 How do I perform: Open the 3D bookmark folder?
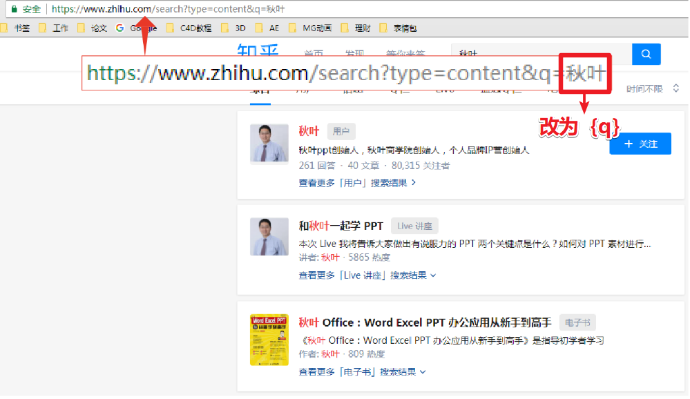pyautogui.click(x=233, y=28)
